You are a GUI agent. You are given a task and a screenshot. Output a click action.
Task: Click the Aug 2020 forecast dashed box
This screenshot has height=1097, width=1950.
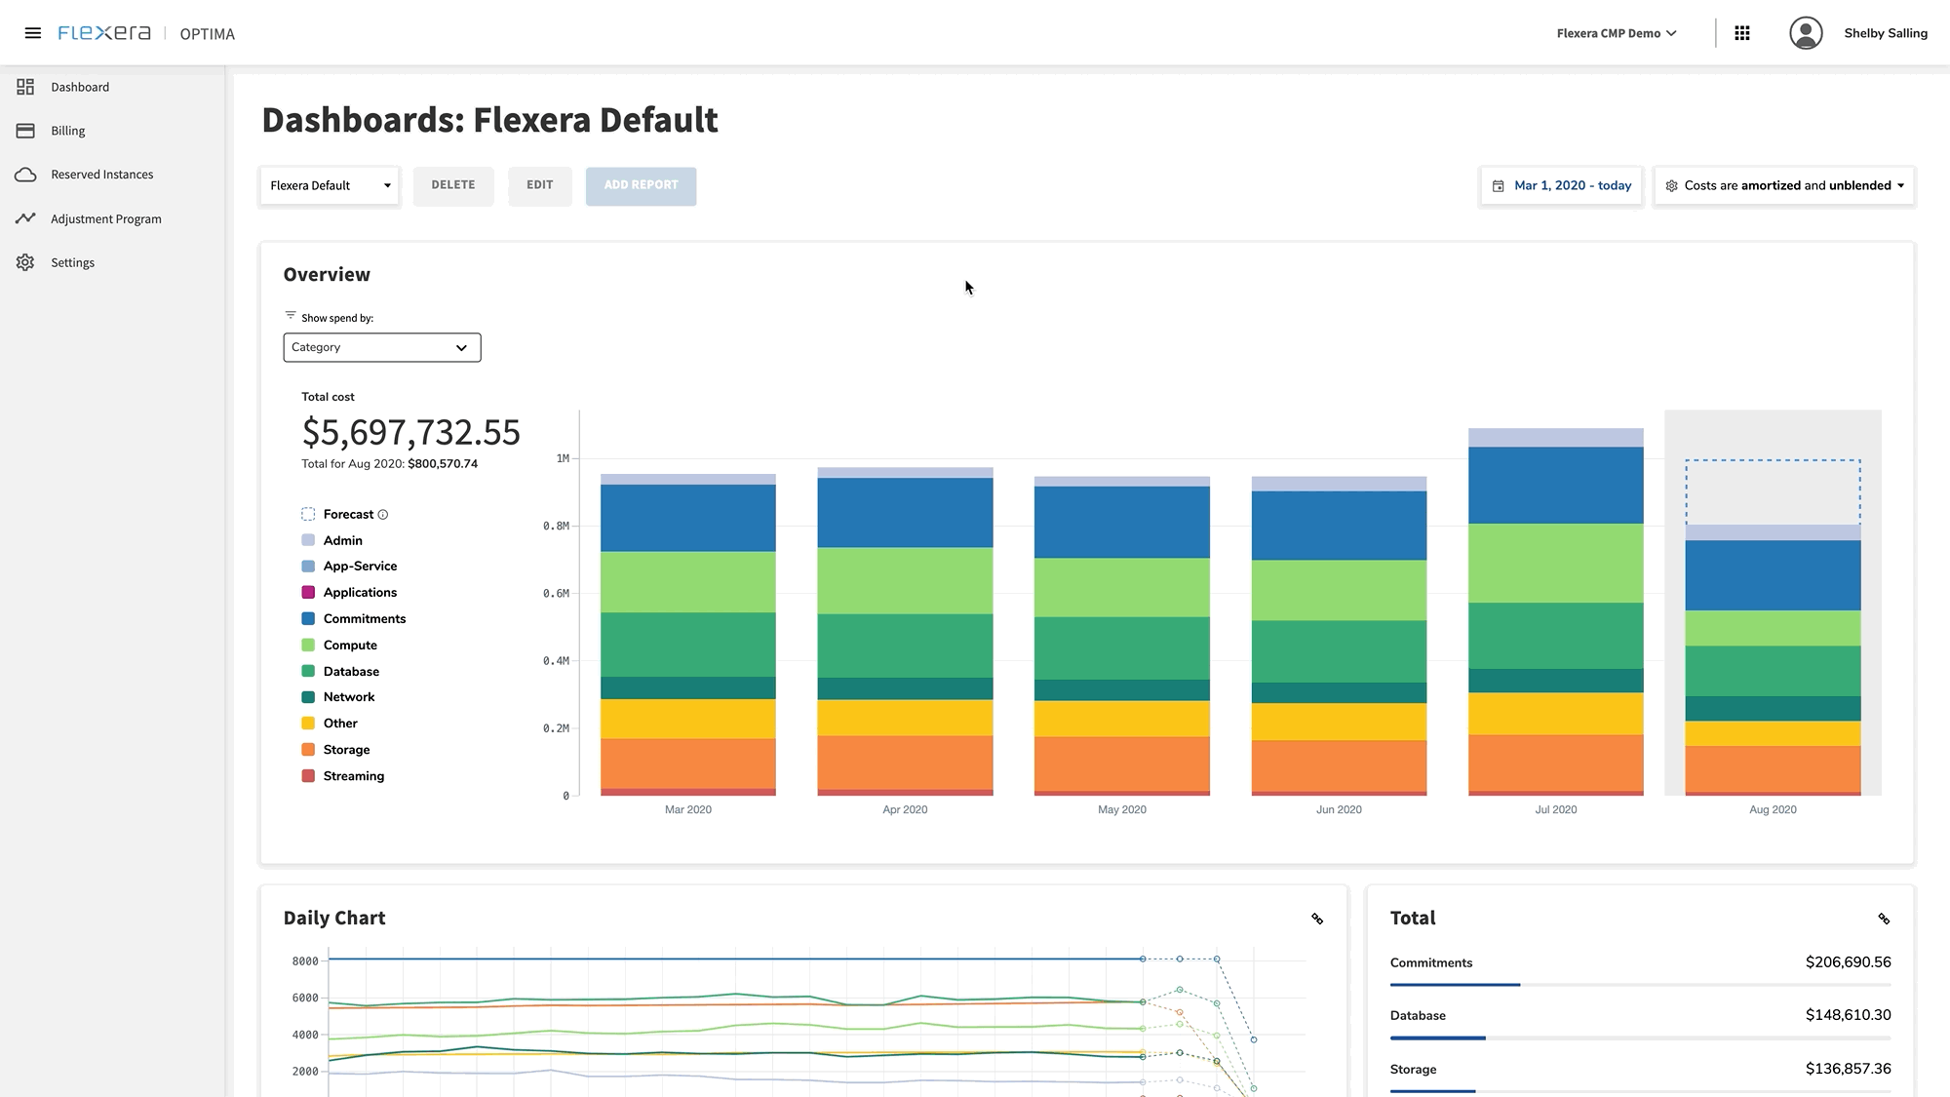pos(1773,492)
